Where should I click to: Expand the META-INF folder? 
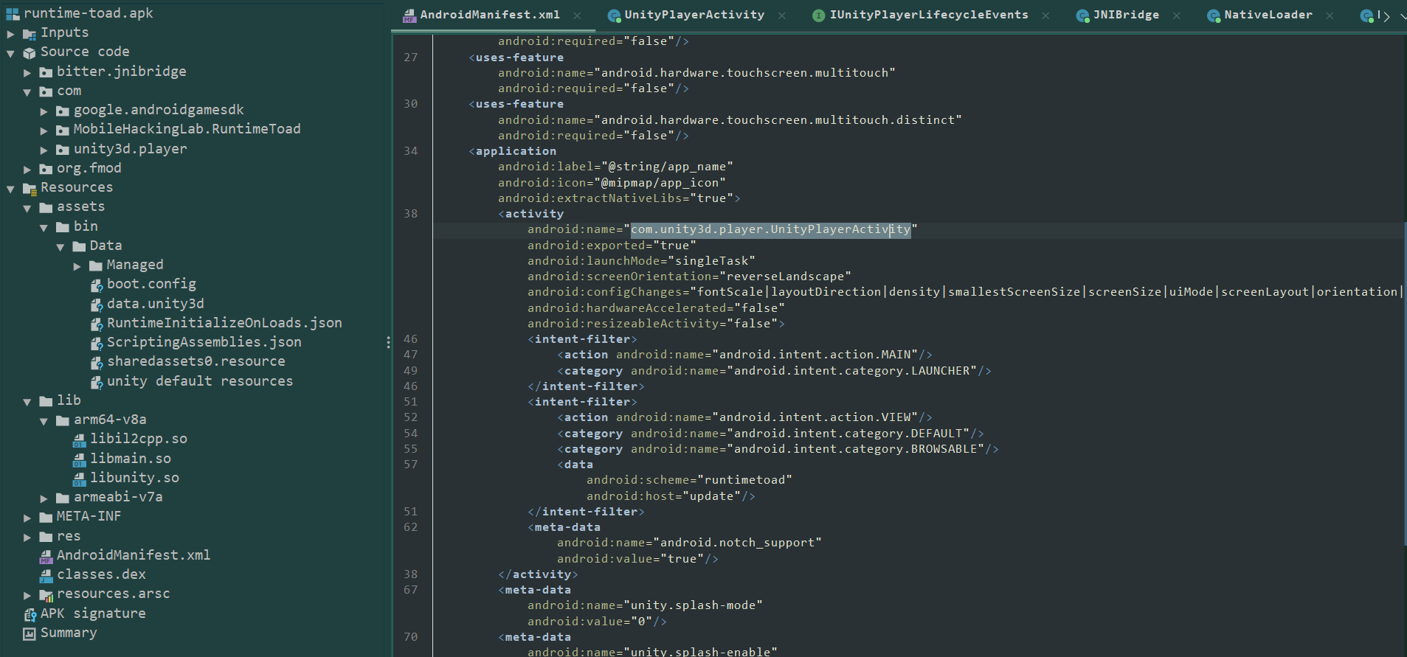pos(27,518)
